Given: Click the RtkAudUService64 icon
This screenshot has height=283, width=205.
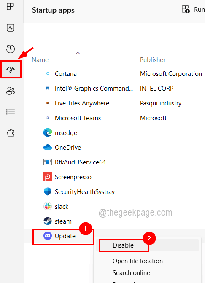Looking at the screenshot, I should (48, 162).
